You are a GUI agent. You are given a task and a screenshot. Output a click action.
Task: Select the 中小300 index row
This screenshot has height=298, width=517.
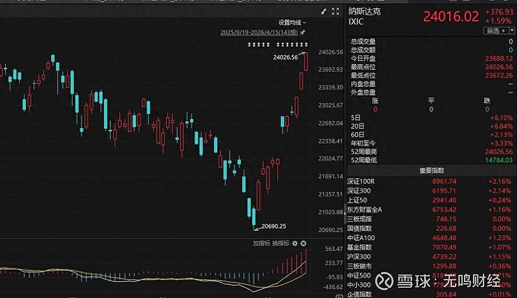point(432,285)
